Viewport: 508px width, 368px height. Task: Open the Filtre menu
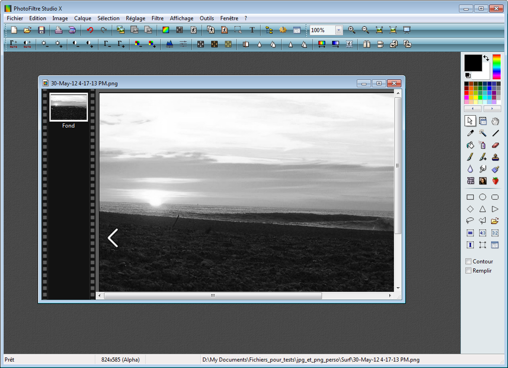157,18
